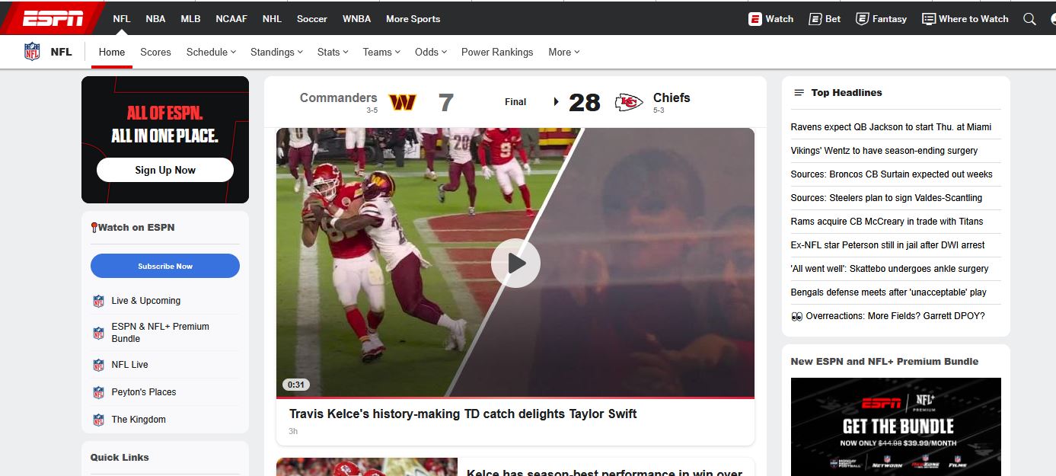Click the winner arrow beside score 28
The width and height of the screenshot is (1056, 476).
click(557, 101)
